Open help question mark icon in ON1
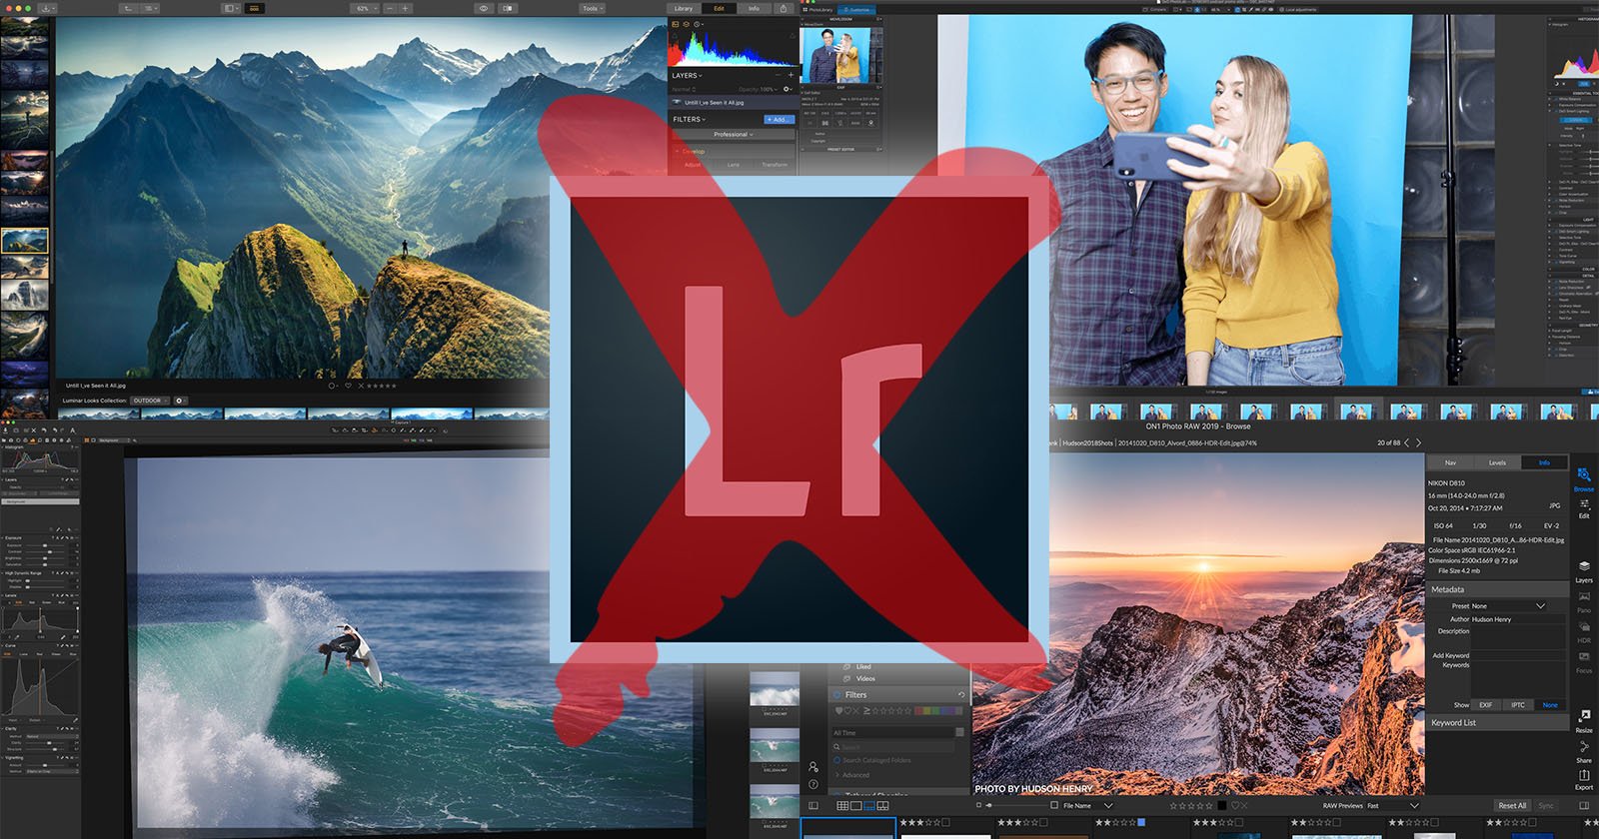Screen dimensions: 1599x839 click(x=813, y=785)
